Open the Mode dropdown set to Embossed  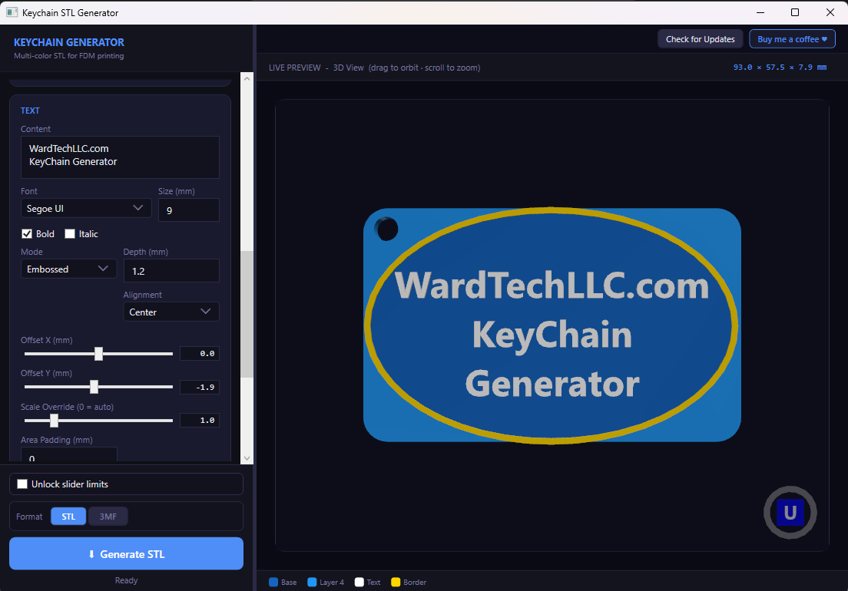(68, 269)
